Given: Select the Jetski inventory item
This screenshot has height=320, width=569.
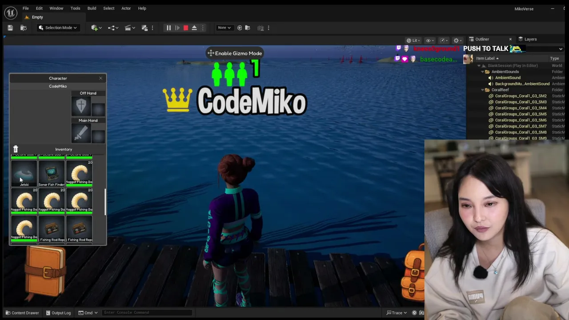Looking at the screenshot, I should (x=24, y=174).
